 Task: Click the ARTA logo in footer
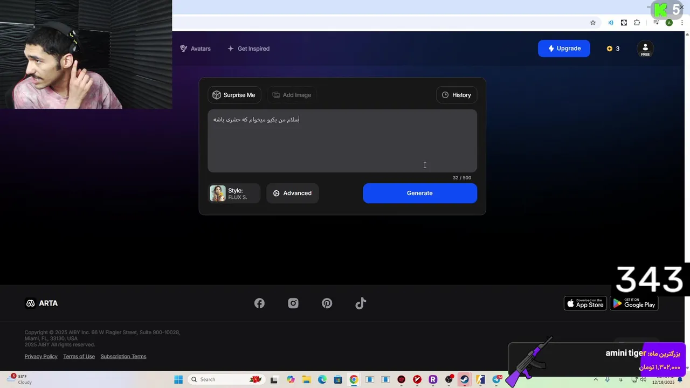coord(42,303)
